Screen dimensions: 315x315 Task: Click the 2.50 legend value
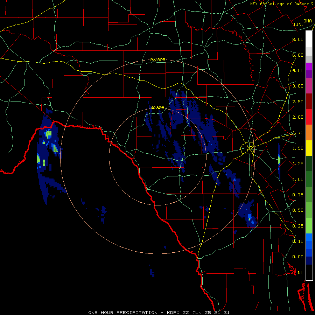(298, 101)
